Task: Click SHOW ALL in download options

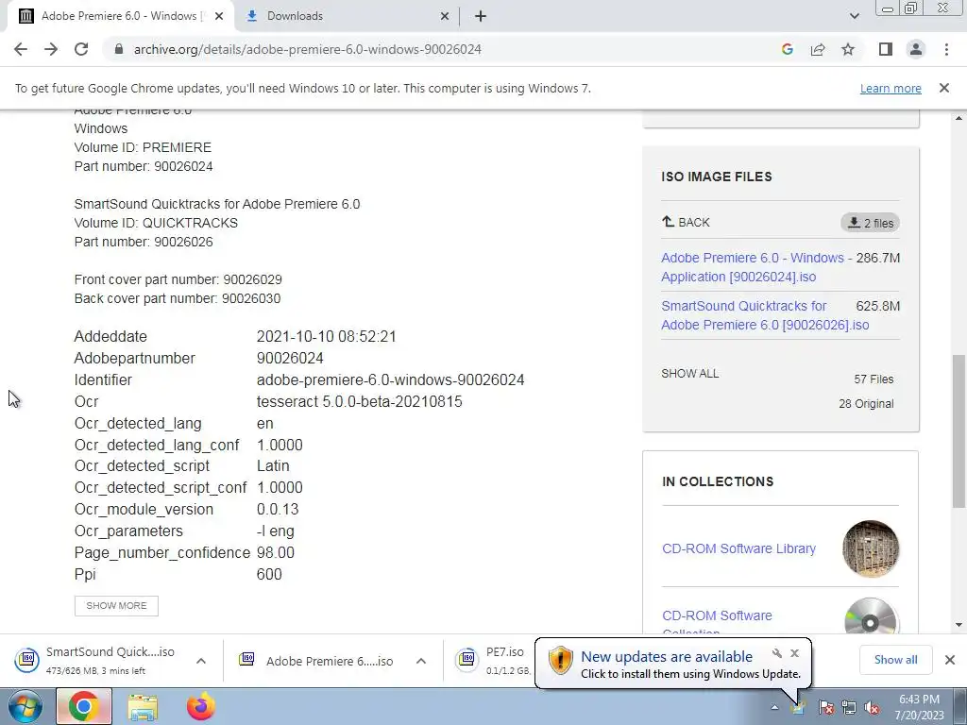Action: pyautogui.click(x=689, y=374)
